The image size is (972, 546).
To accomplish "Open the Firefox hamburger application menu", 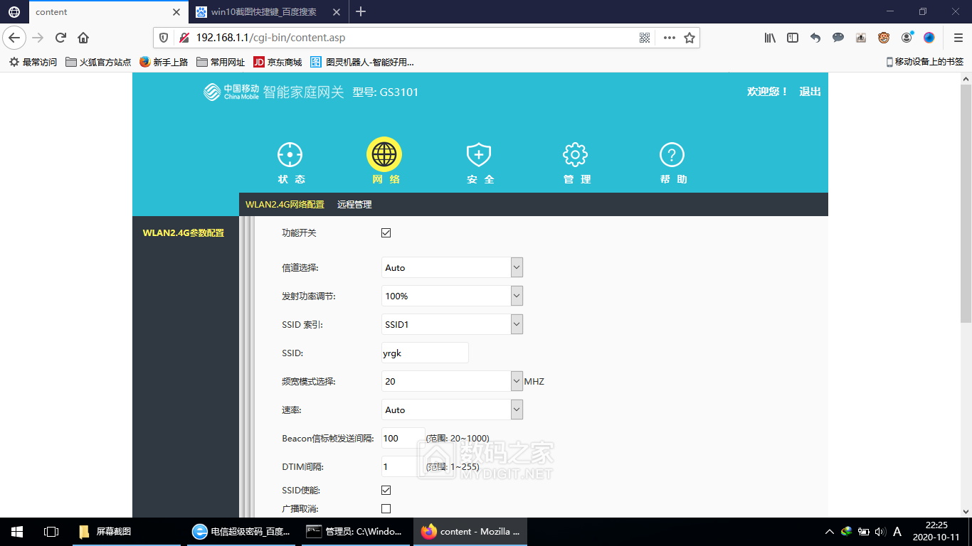I will point(958,38).
